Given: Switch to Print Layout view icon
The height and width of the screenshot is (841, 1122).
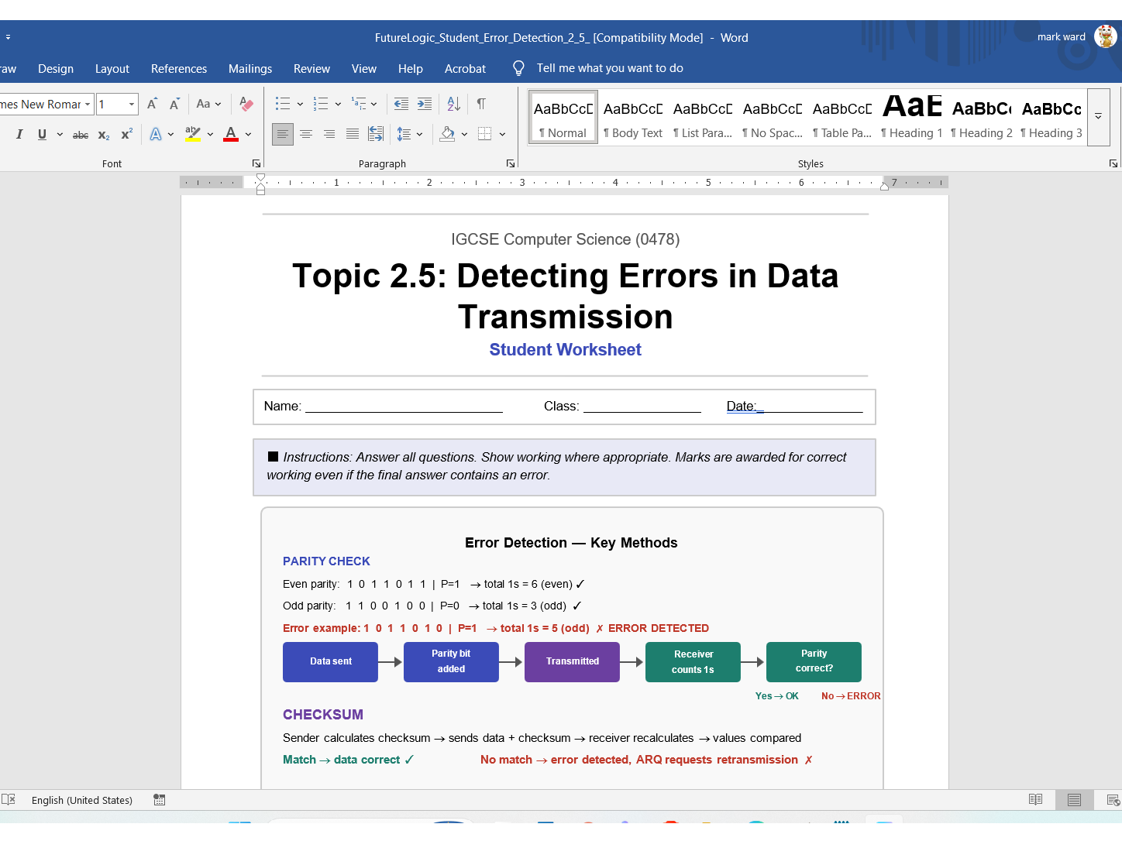Looking at the screenshot, I should tap(1074, 800).
